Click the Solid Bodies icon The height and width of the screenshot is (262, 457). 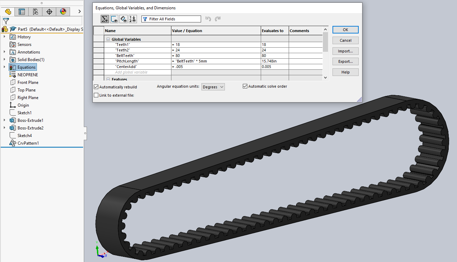click(13, 60)
